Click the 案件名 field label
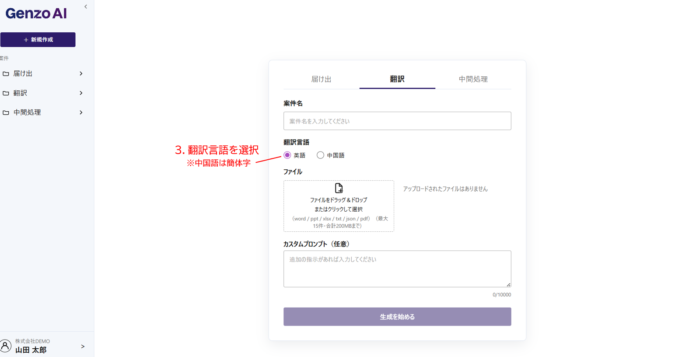This screenshot has height=357, width=696. (x=293, y=103)
